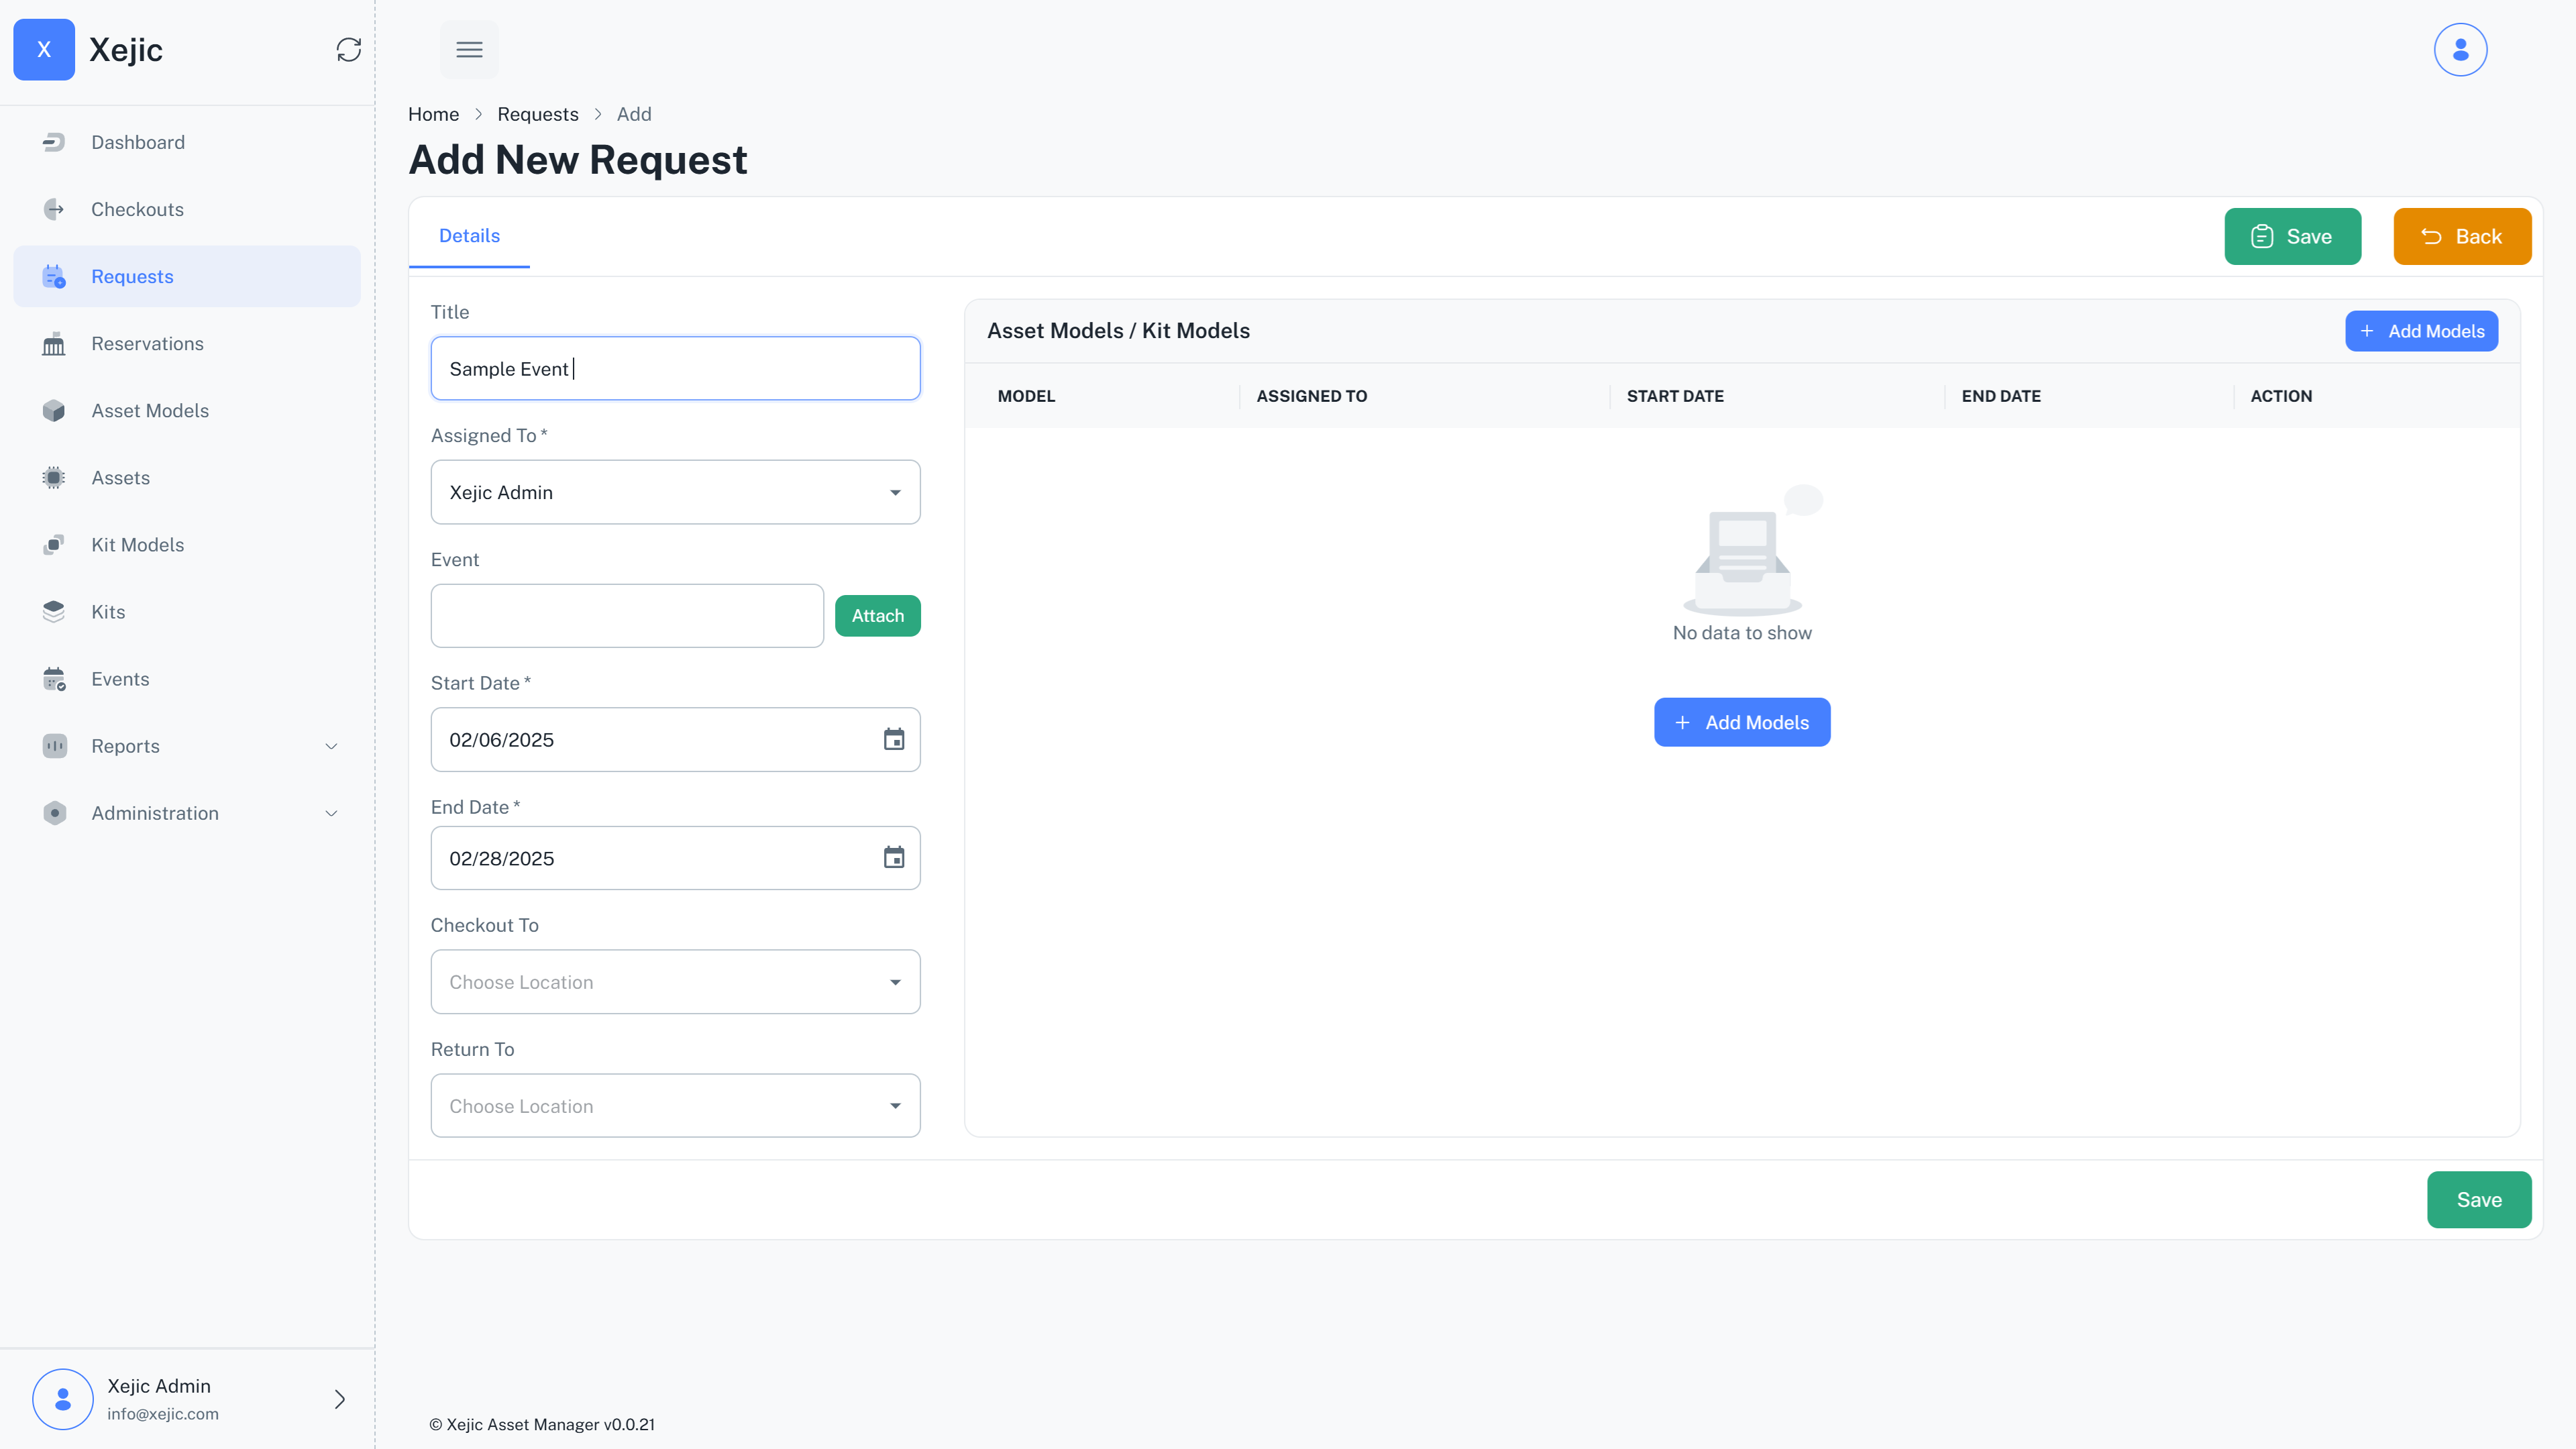This screenshot has width=2576, height=1449.
Task: Click the Asset Models cube icon
Action: (x=54, y=410)
